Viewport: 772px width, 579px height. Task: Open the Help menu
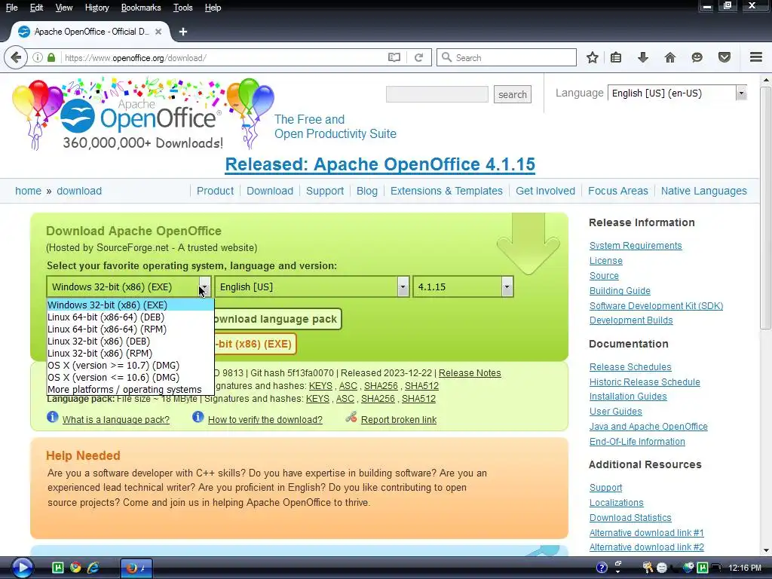[213, 8]
